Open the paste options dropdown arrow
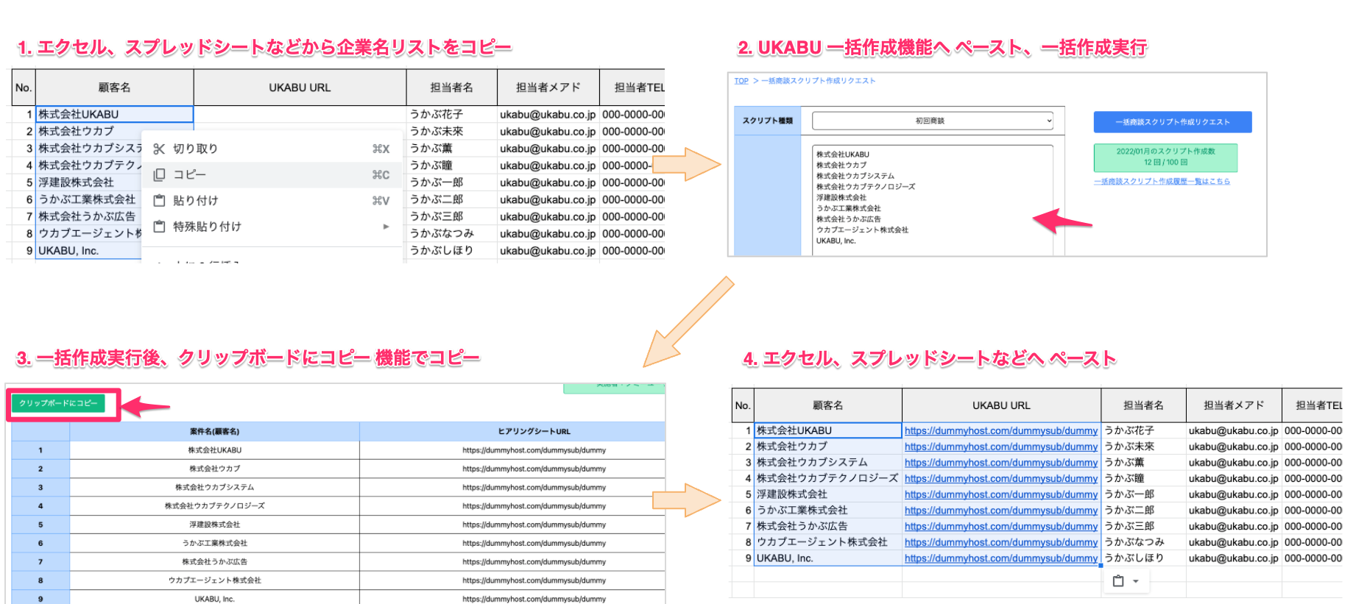Screen dimensions: 1356x604 (x=1136, y=581)
